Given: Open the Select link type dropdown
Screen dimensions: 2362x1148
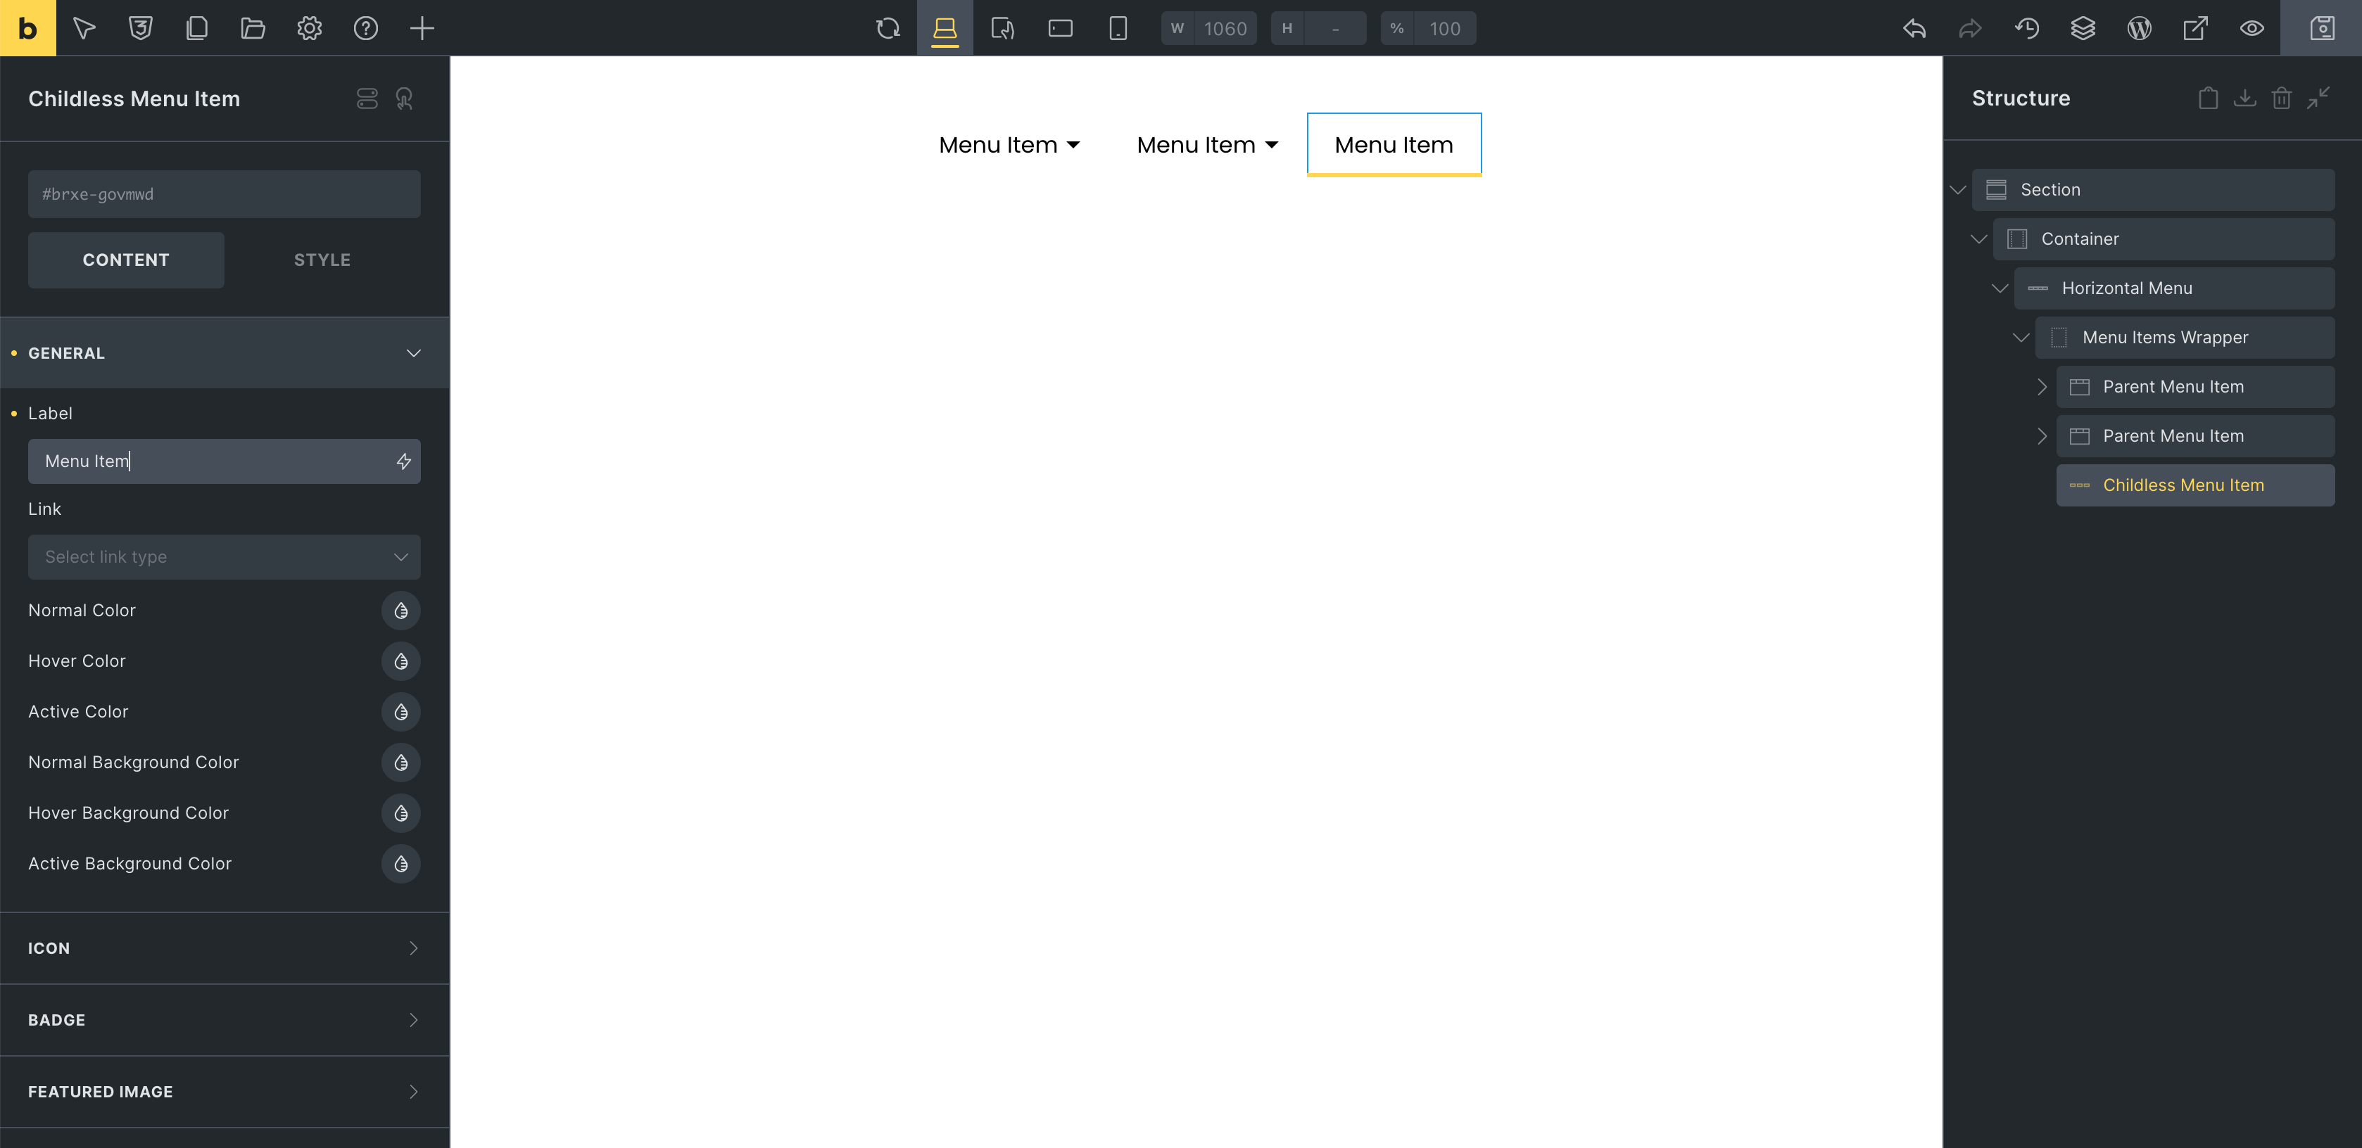Looking at the screenshot, I should [x=225, y=555].
